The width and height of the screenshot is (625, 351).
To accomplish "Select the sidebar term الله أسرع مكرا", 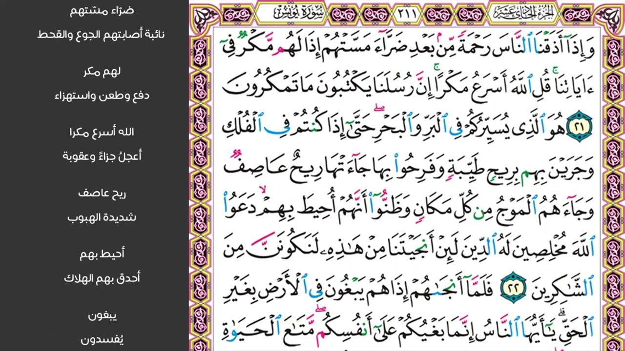I will click(x=102, y=132).
